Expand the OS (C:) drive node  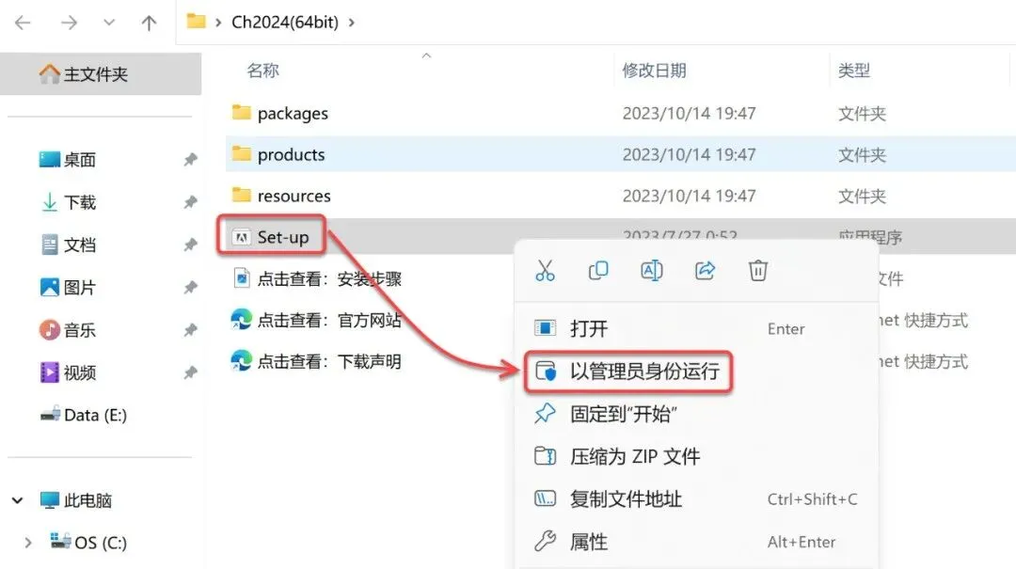point(28,543)
